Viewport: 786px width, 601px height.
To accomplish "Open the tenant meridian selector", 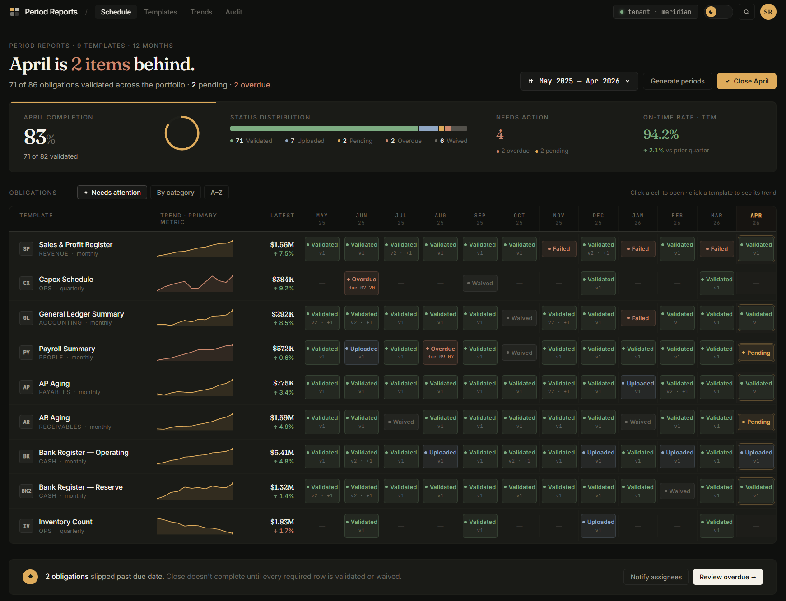I will (x=655, y=12).
